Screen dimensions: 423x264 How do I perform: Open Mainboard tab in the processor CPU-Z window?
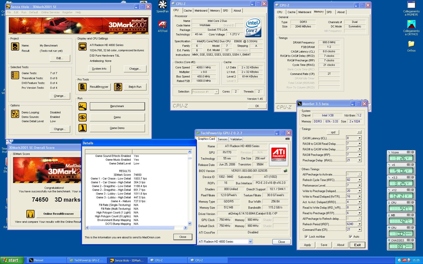click(x=201, y=11)
